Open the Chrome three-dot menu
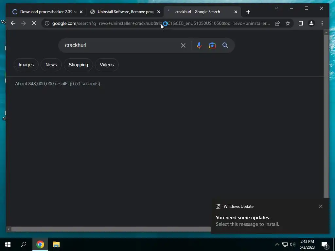The height and width of the screenshot is (251, 335). pyautogui.click(x=322, y=23)
